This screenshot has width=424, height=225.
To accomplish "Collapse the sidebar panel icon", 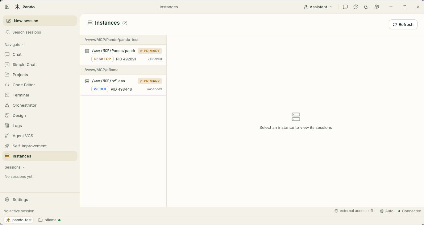I will pos(7,7).
